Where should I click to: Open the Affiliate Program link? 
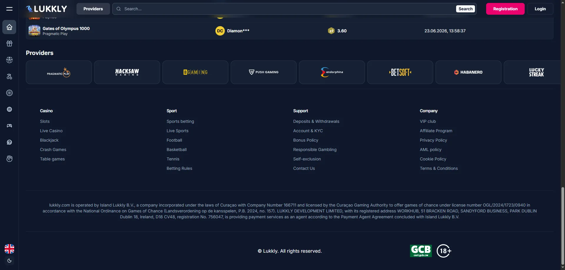pyautogui.click(x=436, y=131)
